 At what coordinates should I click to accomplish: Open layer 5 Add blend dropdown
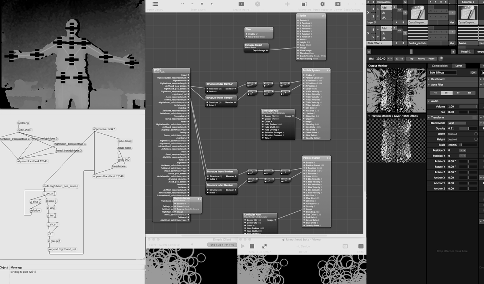tap(386, 8)
